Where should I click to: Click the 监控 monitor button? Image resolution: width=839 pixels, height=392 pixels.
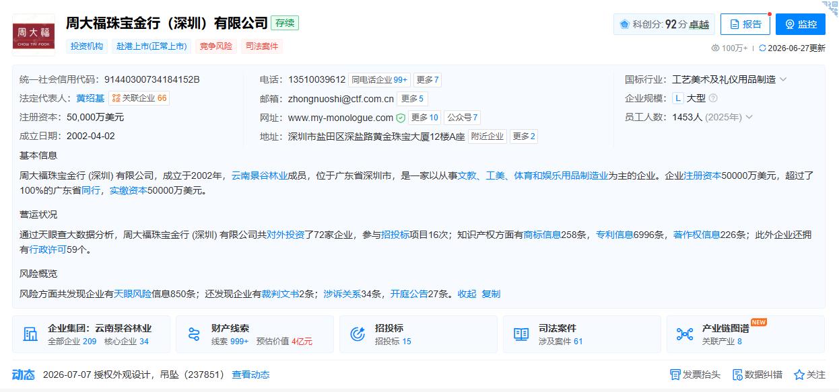(x=800, y=24)
